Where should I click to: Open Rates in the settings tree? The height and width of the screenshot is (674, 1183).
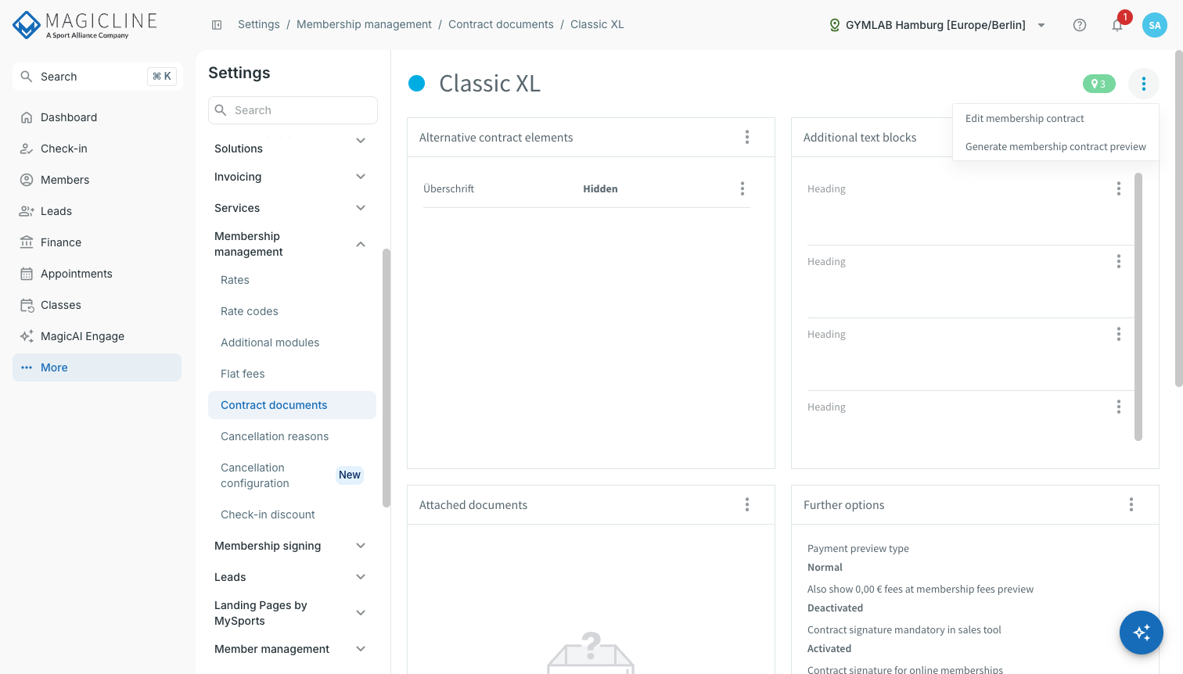click(x=292, y=280)
